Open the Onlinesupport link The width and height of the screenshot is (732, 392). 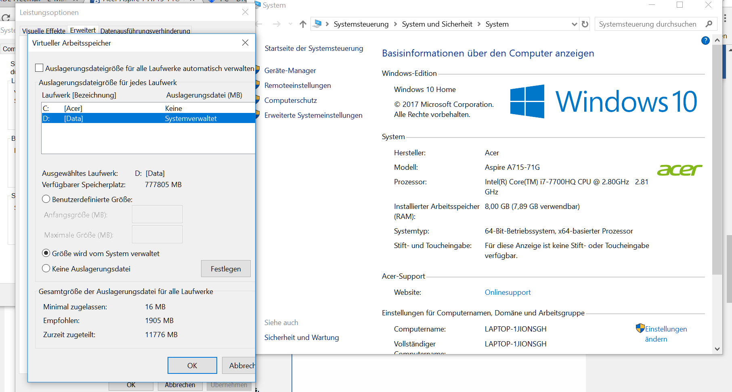tap(508, 292)
